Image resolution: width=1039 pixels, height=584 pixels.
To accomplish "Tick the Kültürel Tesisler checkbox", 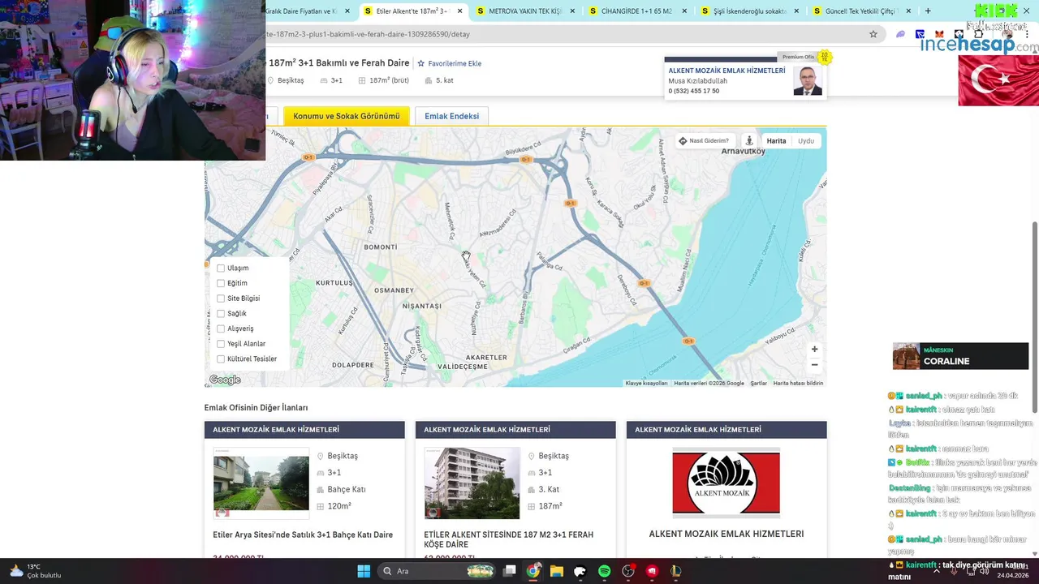I will click(221, 359).
